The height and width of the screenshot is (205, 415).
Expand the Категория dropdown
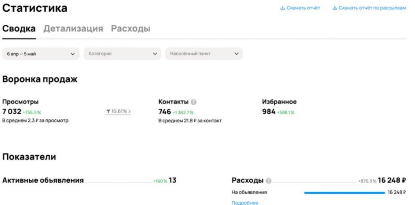pyautogui.click(x=122, y=54)
